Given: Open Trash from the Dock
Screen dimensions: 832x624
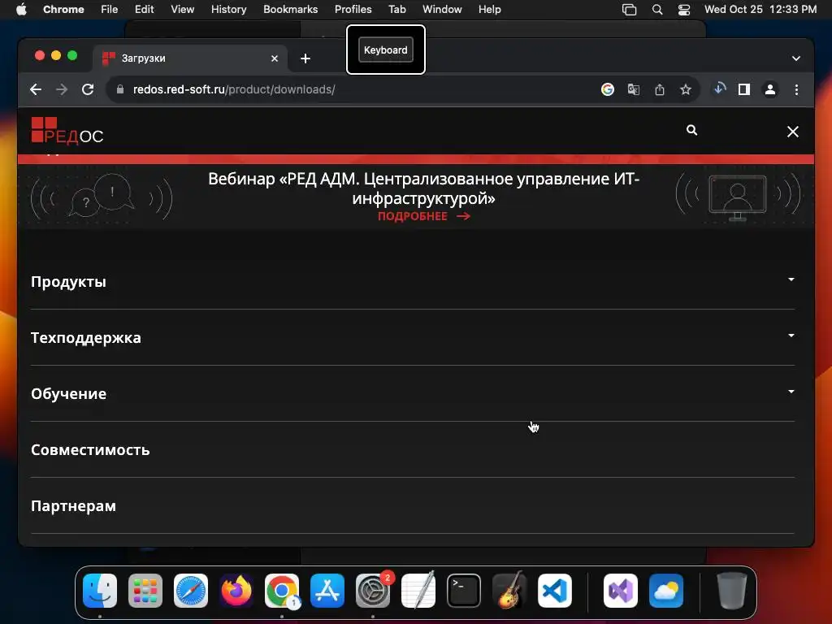Looking at the screenshot, I should coord(732,591).
